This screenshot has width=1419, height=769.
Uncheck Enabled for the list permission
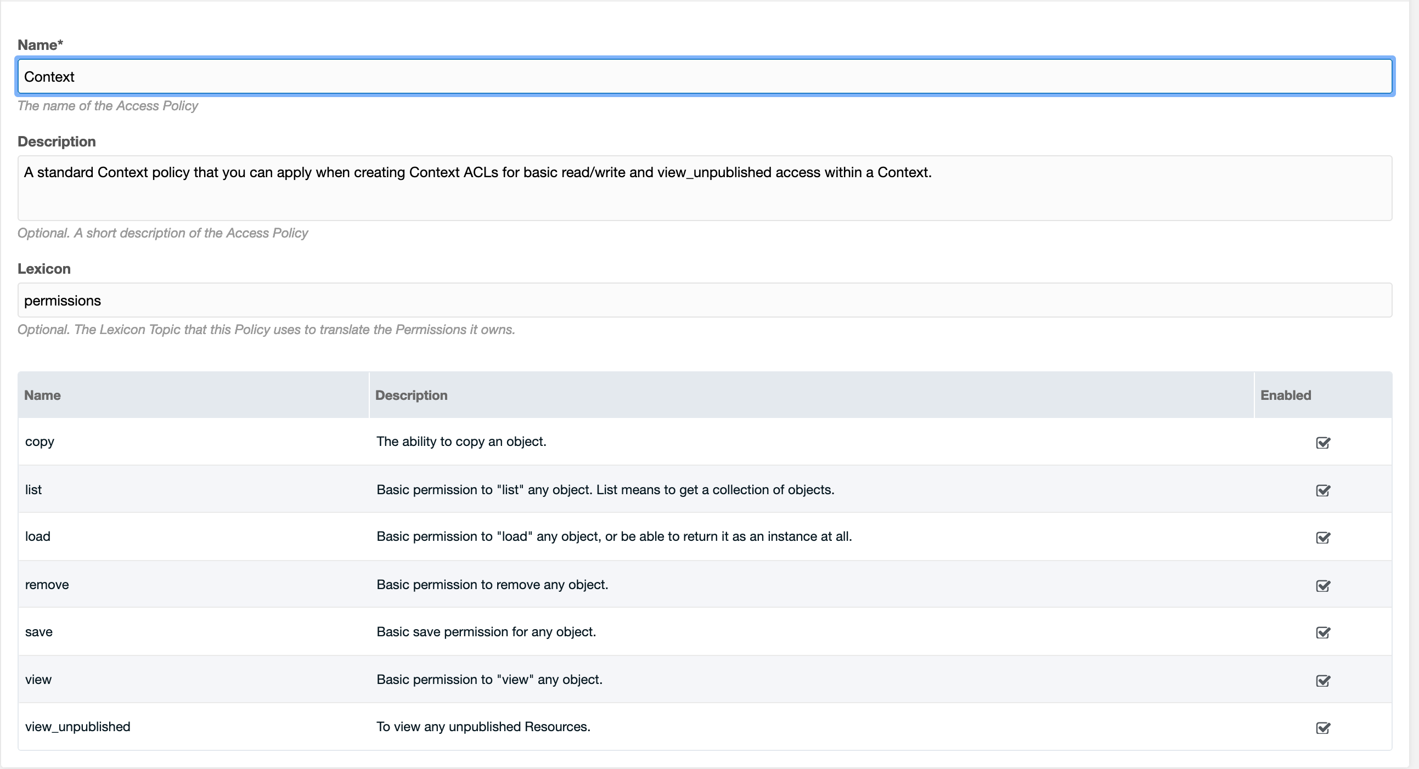tap(1324, 490)
